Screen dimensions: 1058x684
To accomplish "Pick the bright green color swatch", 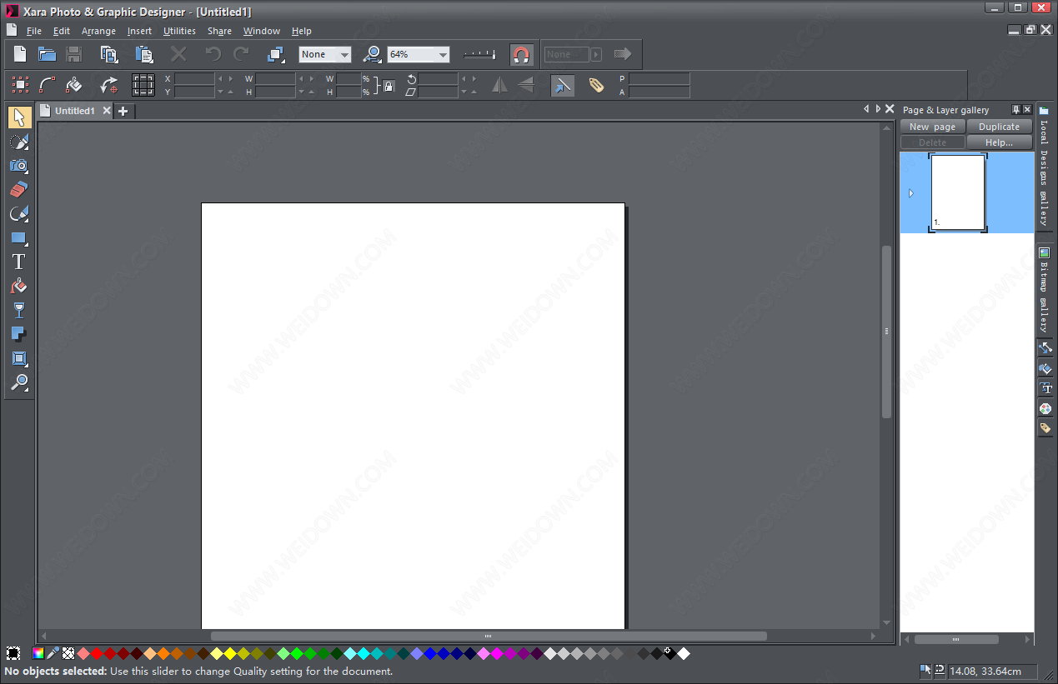I will (x=296, y=654).
